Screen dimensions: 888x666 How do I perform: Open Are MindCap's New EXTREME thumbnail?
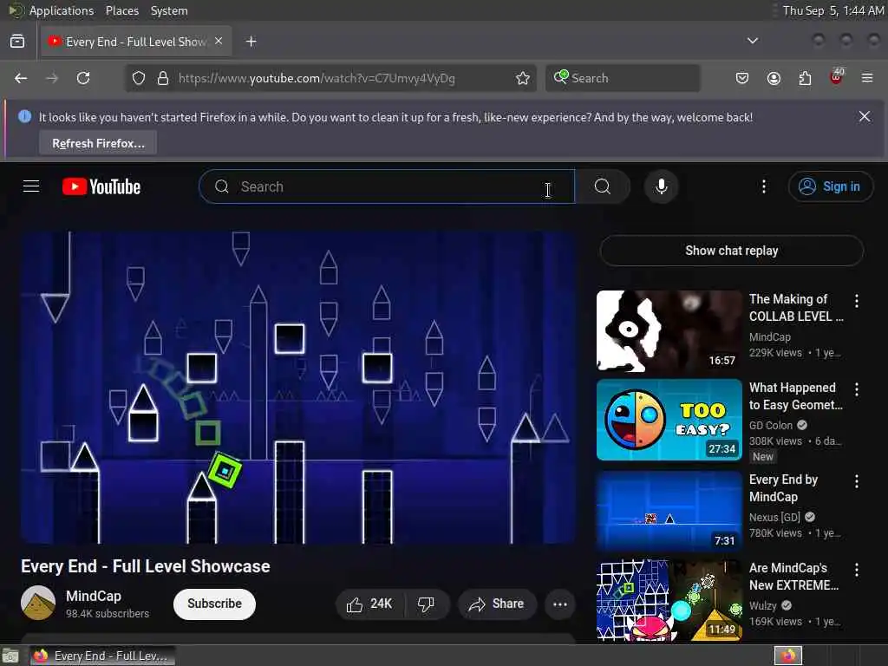[669, 600]
